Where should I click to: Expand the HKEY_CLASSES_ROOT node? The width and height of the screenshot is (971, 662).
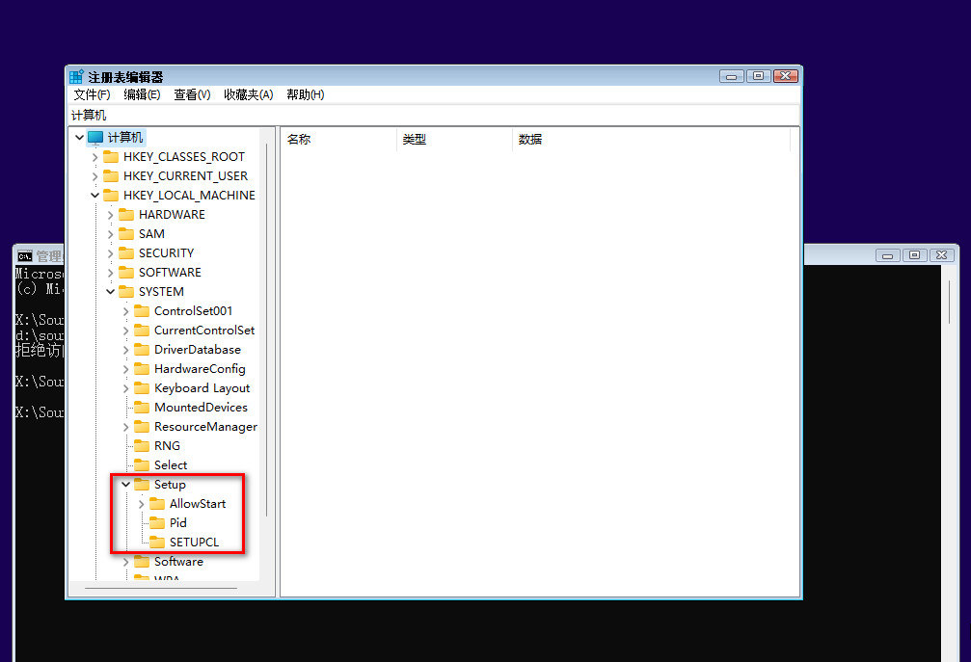tap(94, 157)
